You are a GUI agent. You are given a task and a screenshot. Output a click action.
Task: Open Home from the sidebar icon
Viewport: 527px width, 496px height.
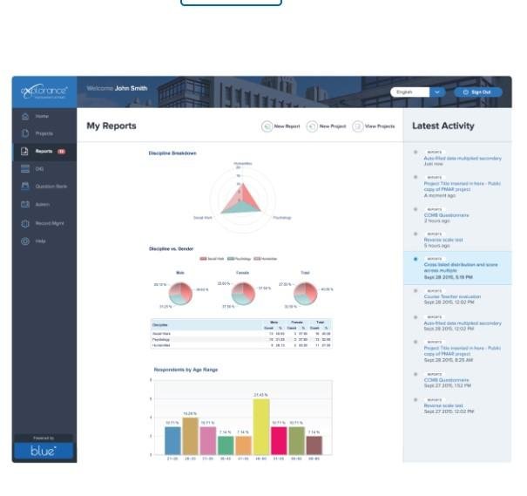click(25, 116)
